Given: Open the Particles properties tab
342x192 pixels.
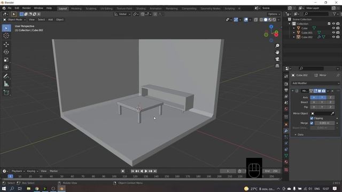Looking at the screenshot, I should (286, 137).
